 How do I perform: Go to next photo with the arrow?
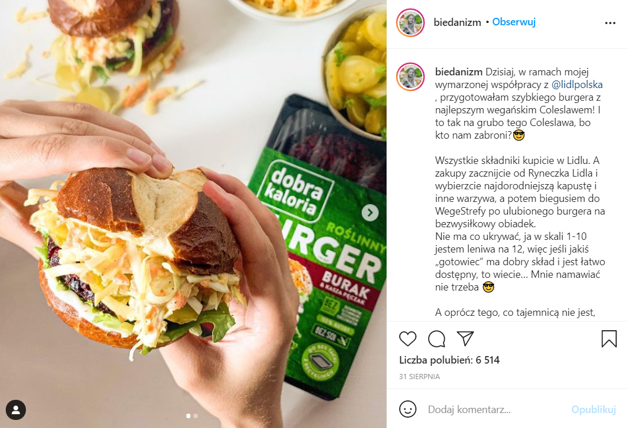370,213
